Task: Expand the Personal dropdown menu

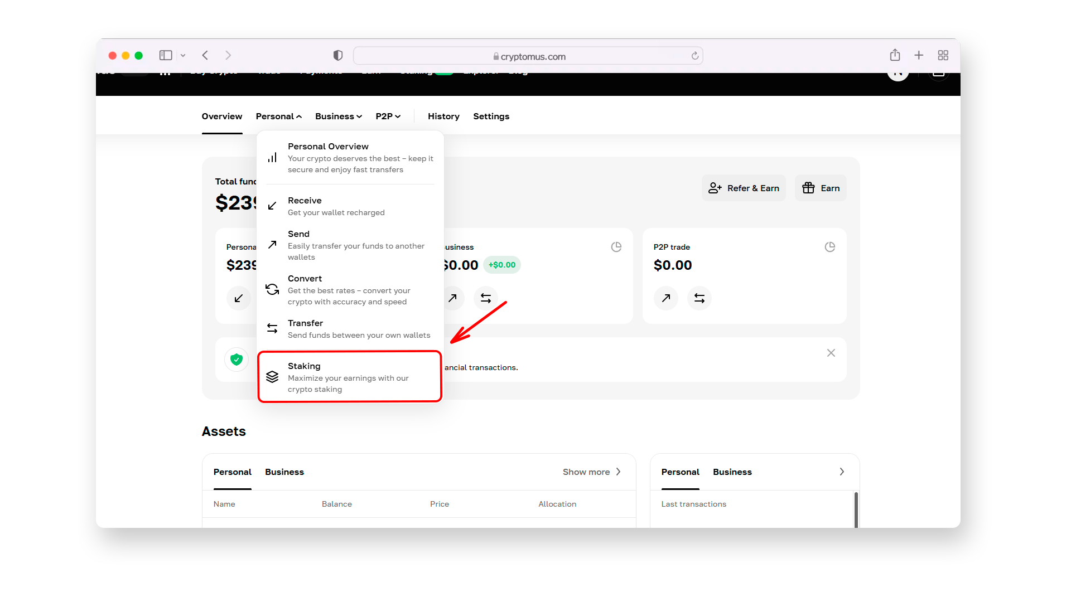Action: tap(278, 115)
